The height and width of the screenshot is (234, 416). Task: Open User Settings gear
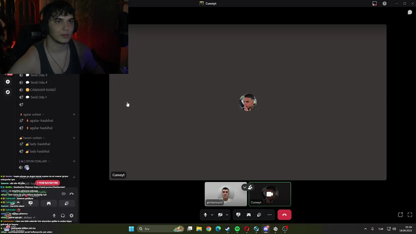[x=71, y=215]
